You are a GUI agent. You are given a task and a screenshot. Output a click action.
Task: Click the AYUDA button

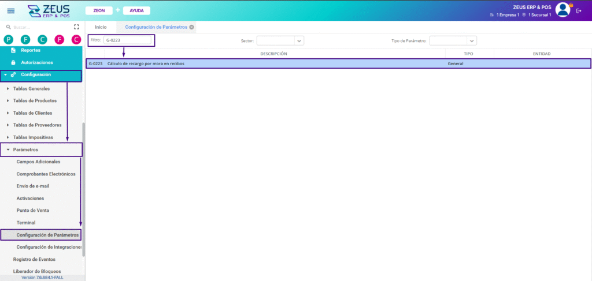click(136, 10)
